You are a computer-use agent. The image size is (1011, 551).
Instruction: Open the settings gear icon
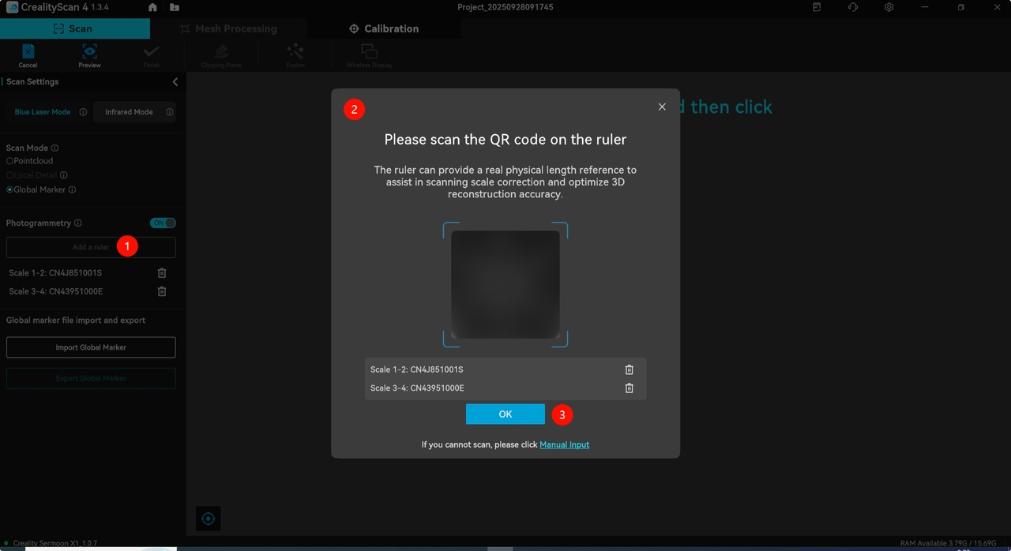point(889,7)
